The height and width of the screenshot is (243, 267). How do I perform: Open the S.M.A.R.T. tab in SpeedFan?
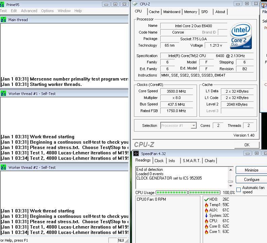pos(192,161)
